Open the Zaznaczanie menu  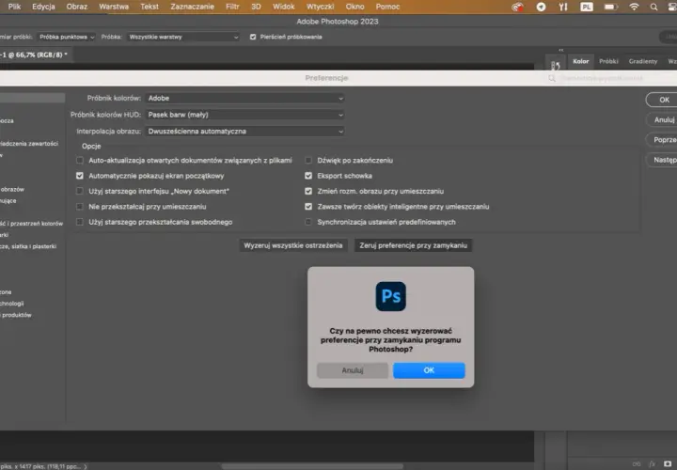coord(192,7)
